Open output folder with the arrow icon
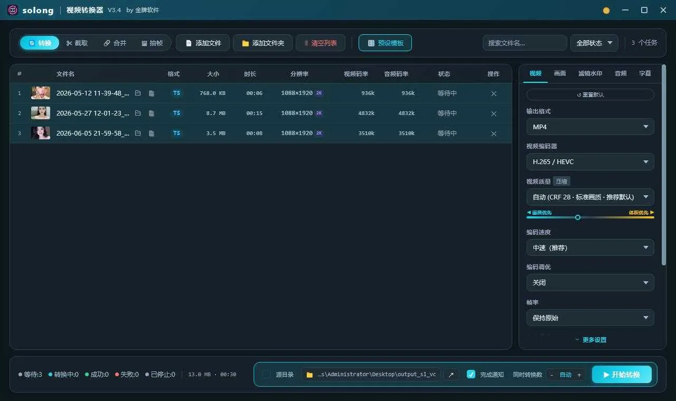 (451, 375)
